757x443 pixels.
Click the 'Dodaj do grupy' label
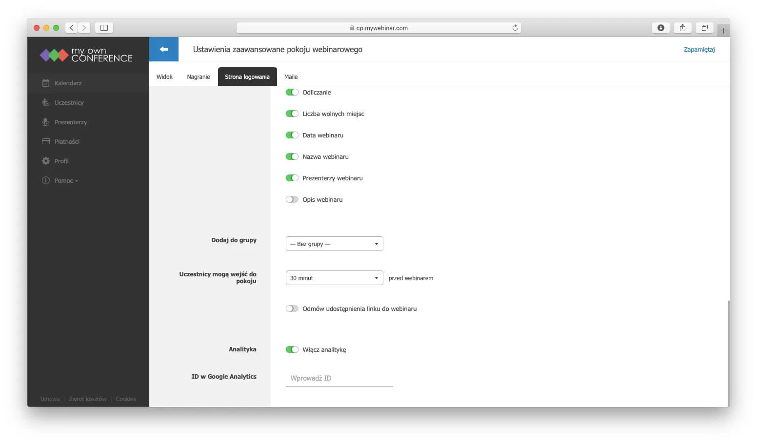(x=234, y=240)
